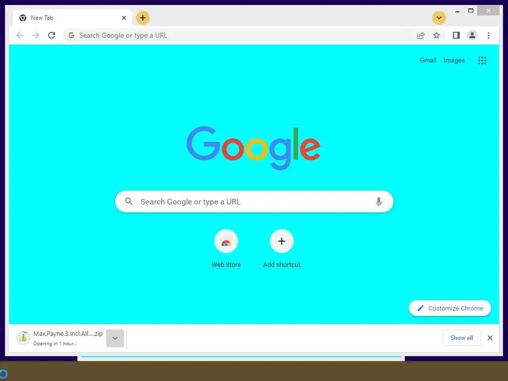Select the New Tab tab
This screenshot has height=381, width=508.
tap(72, 18)
